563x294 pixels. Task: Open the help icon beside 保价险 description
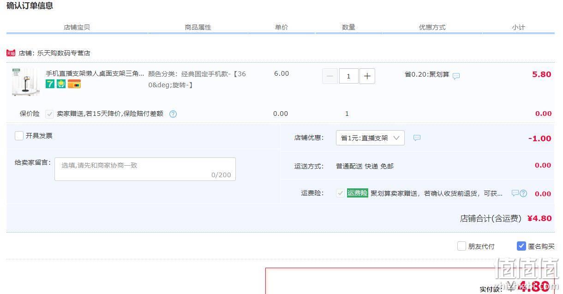[173, 114]
